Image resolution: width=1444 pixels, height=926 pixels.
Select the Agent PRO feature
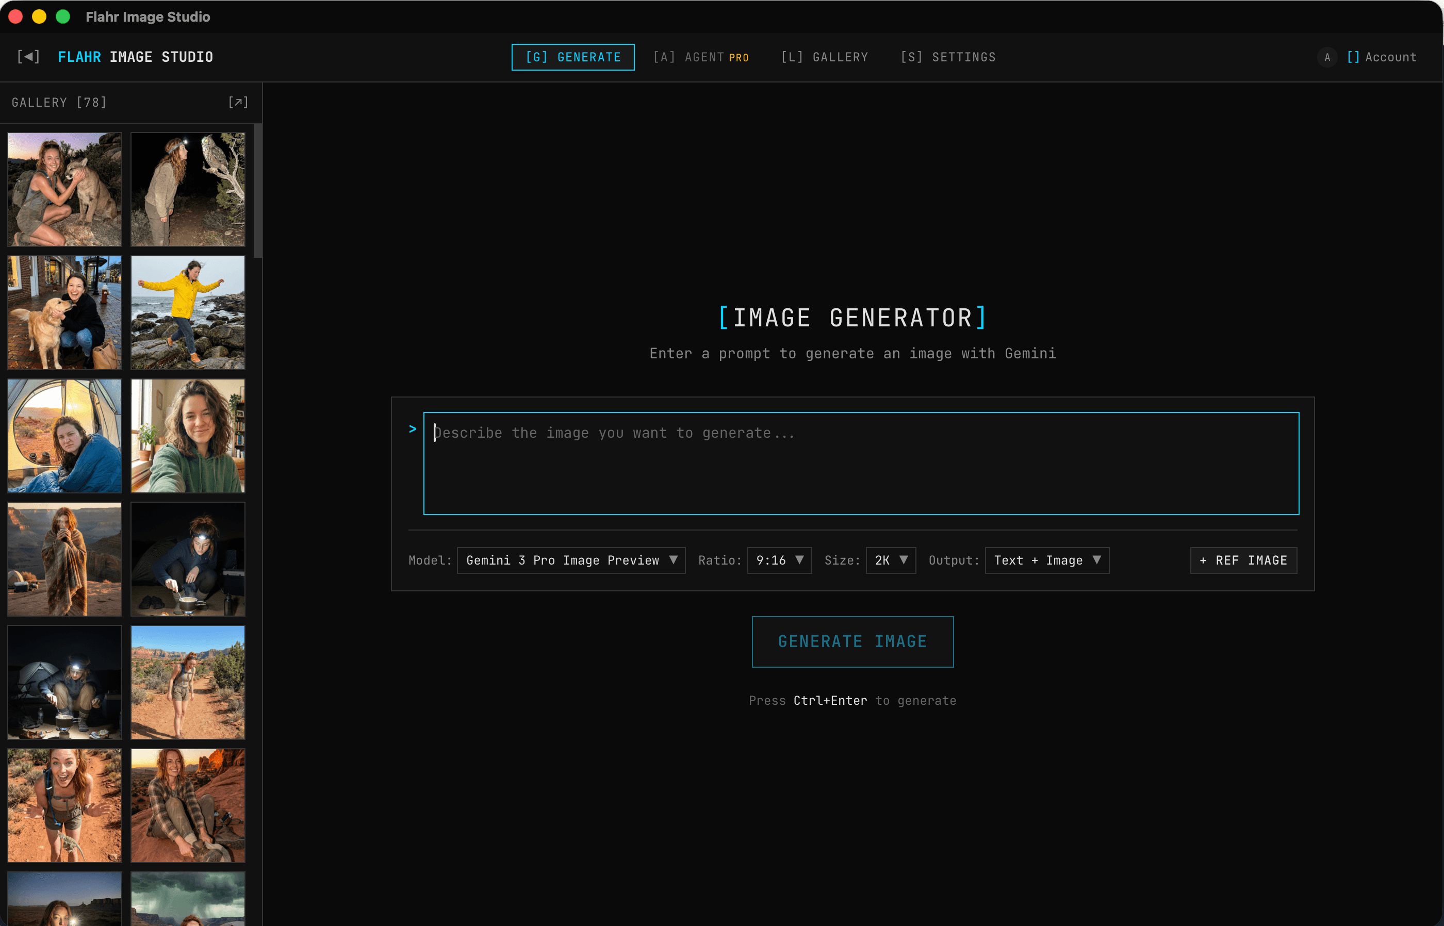[x=701, y=57]
